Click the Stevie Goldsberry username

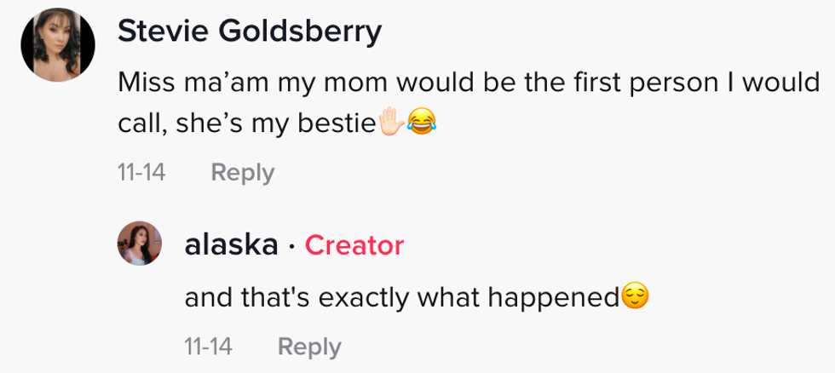(x=249, y=32)
